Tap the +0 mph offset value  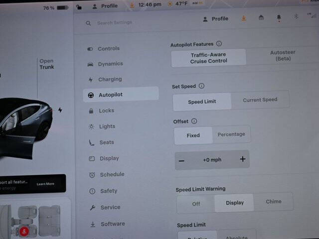[x=212, y=160]
